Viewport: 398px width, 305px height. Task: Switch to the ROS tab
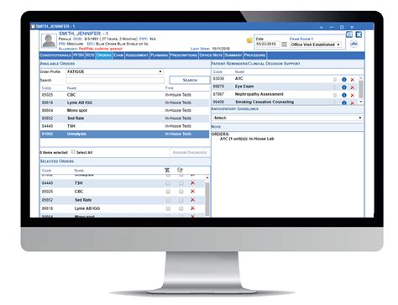click(x=90, y=55)
